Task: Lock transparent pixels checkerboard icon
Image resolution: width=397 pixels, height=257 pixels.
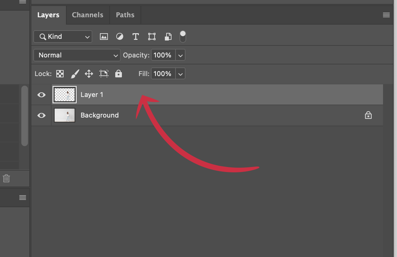Action: click(60, 74)
